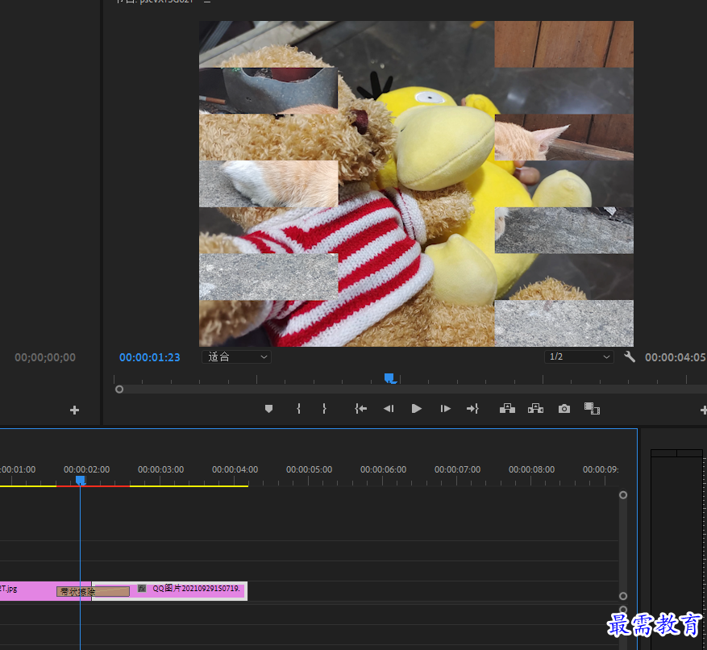Viewport: 707px width, 650px height.
Task: Select the 带状擦除 transition on the clip
Action: tap(93, 591)
